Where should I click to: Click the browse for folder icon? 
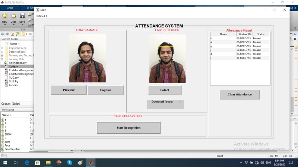(x=18, y=34)
